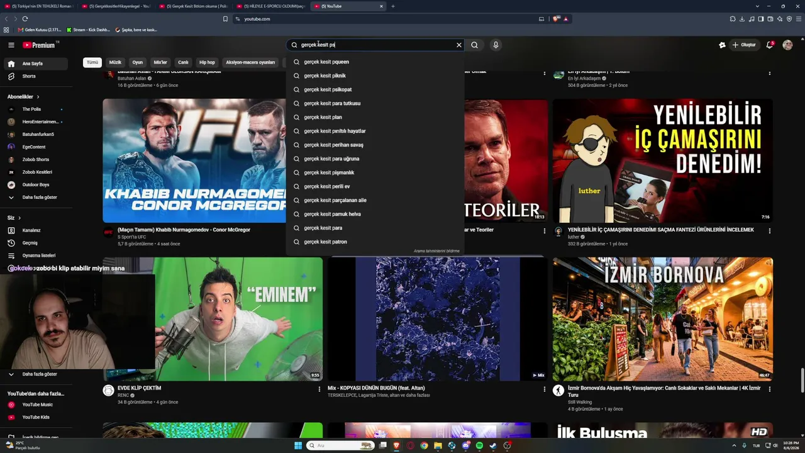805x453 pixels.
Task: Choose suggestion "gerçek kesit patron"
Action: pos(375,242)
